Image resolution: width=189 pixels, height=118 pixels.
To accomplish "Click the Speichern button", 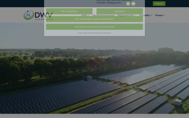I will point(120,11).
